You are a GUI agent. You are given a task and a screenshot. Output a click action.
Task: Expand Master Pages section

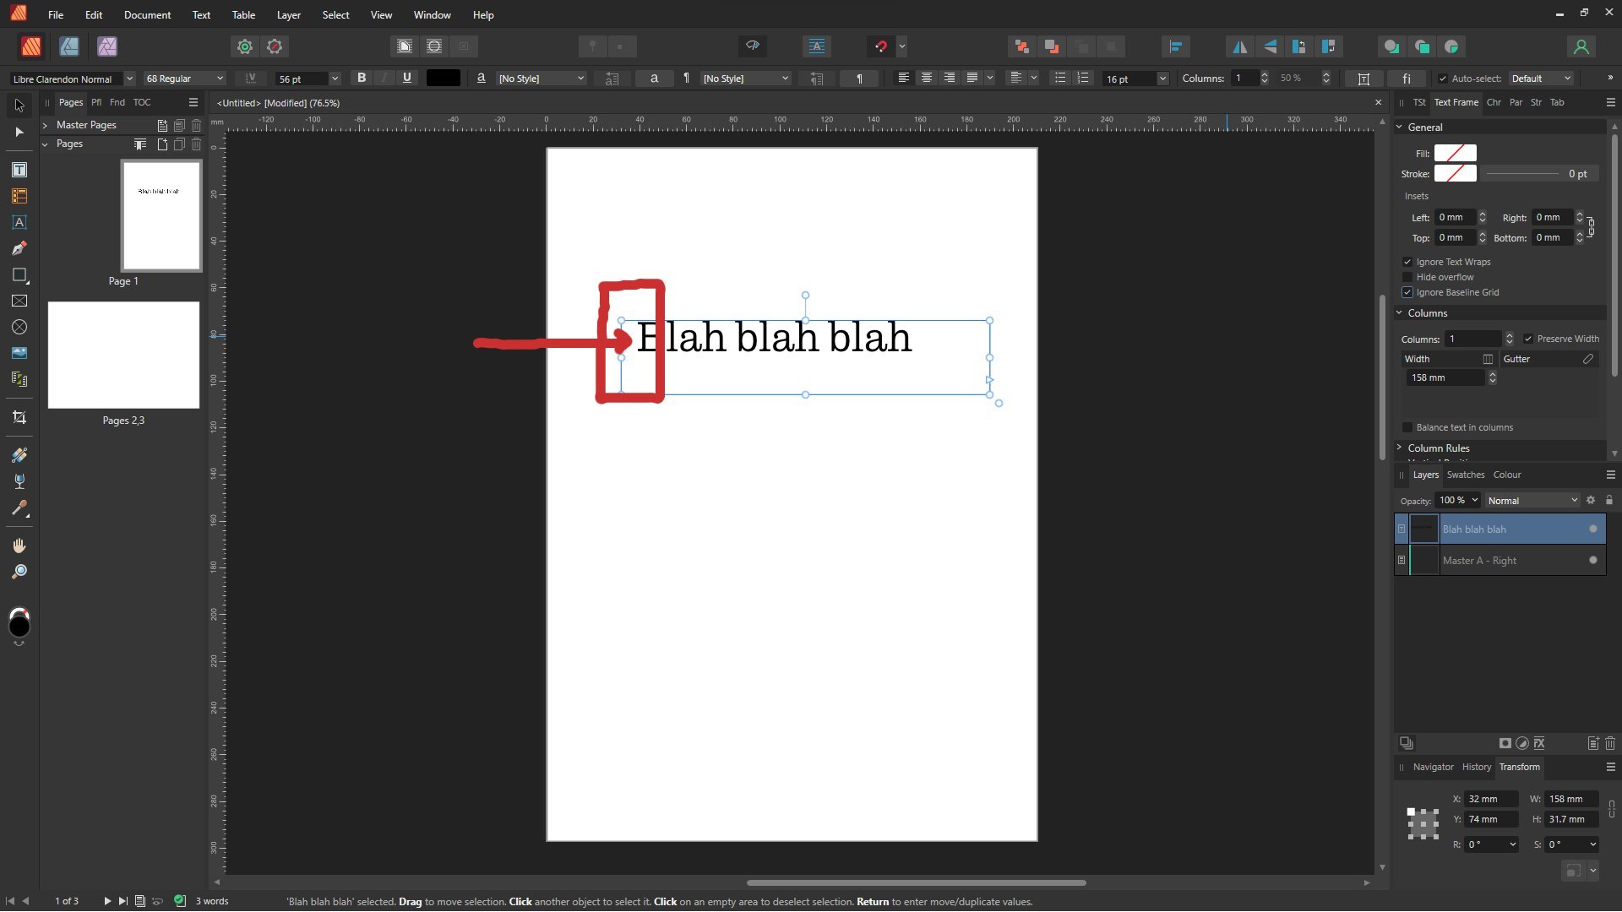coord(45,125)
